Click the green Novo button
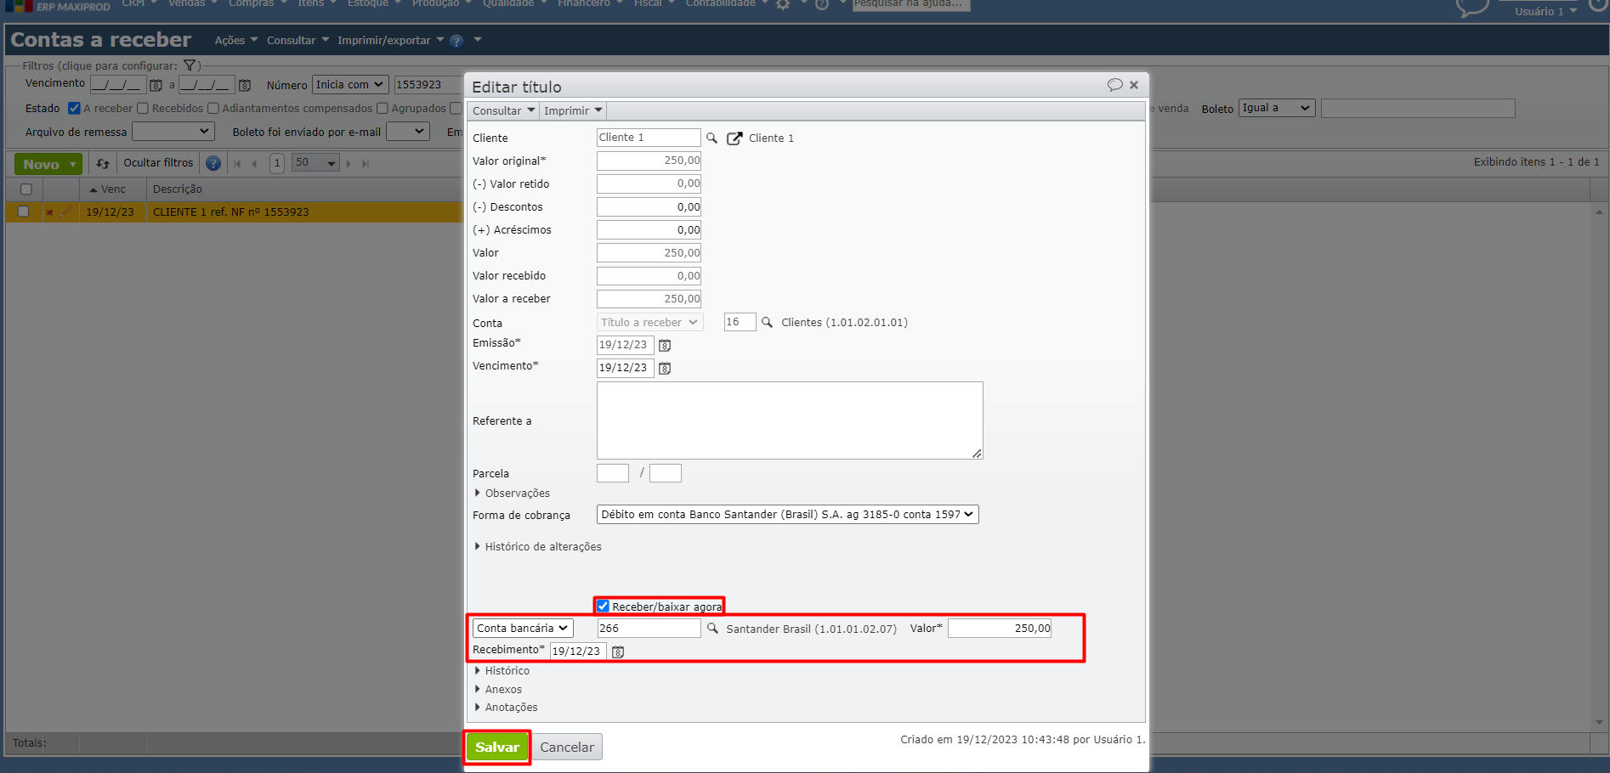The width and height of the screenshot is (1610, 773). click(x=41, y=165)
